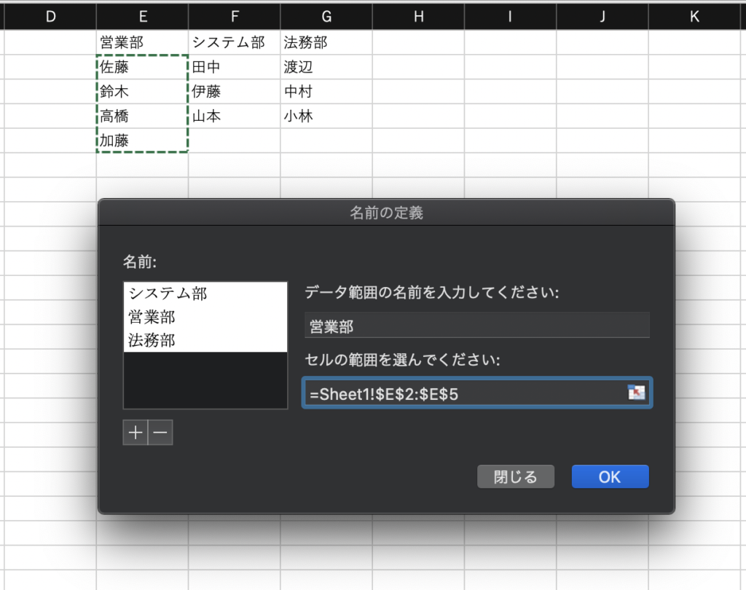Click the cell containing 渡辺
The image size is (746, 590).
tap(326, 67)
